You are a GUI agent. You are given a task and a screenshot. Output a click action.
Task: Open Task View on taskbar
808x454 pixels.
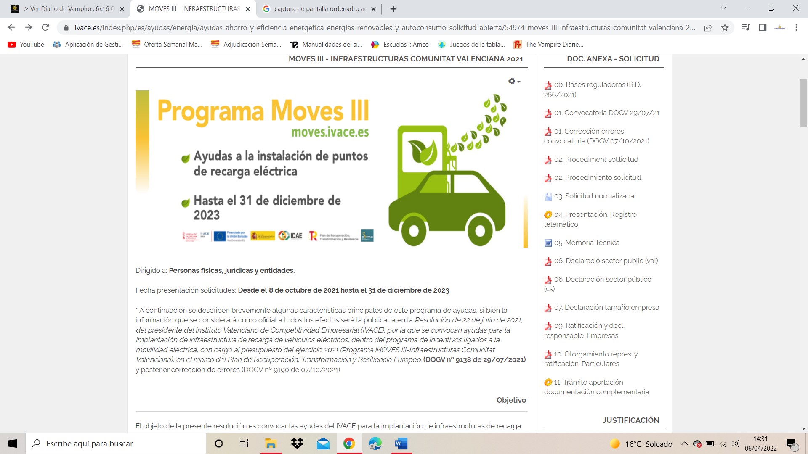tap(244, 443)
